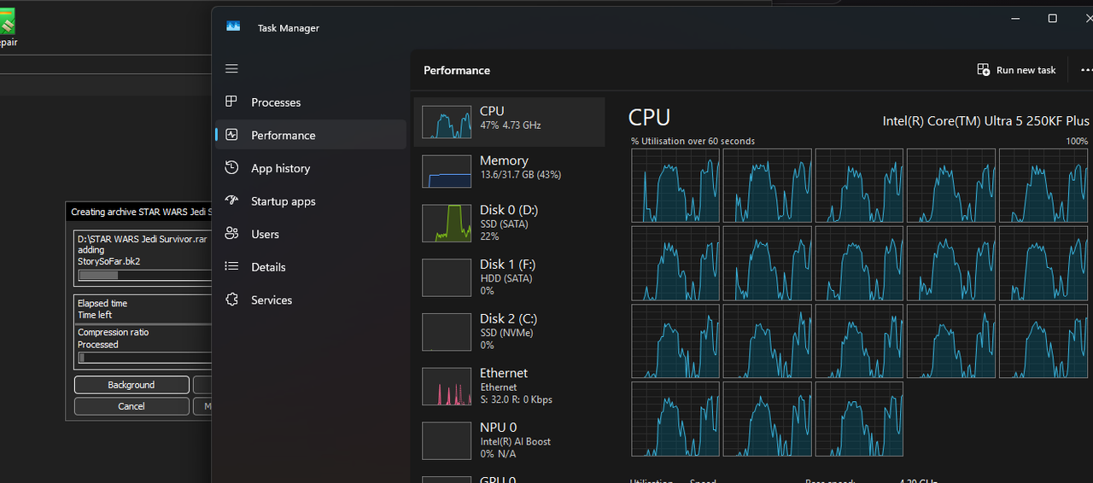Viewport: 1093px width, 483px height.
Task: Open the hamburger navigation menu
Action: point(231,68)
